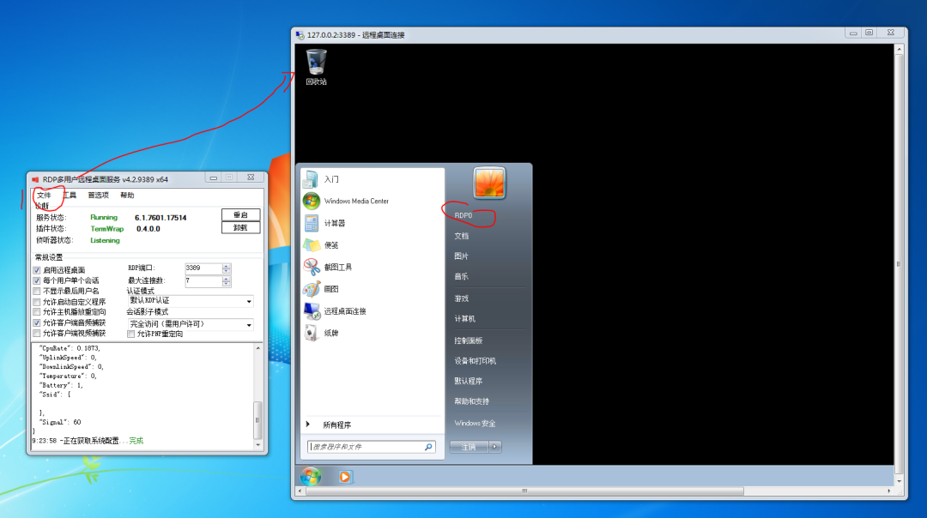Launch 纸牌 Solitaire icon
The image size is (927, 518).
311,333
